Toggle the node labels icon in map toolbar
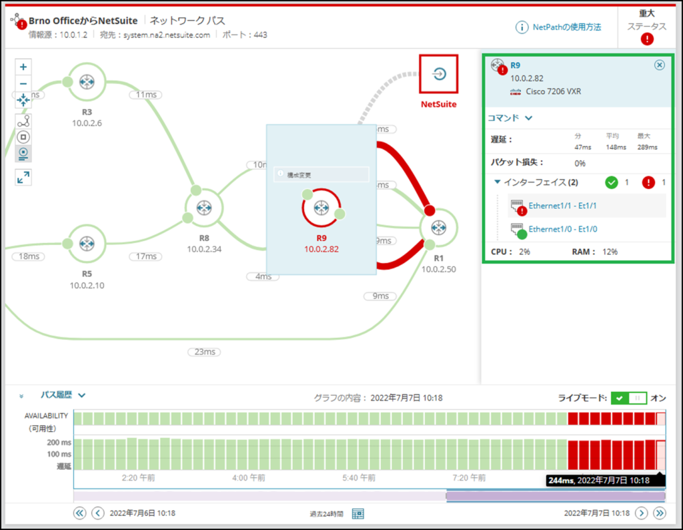The height and width of the screenshot is (530, 683). tap(23, 154)
